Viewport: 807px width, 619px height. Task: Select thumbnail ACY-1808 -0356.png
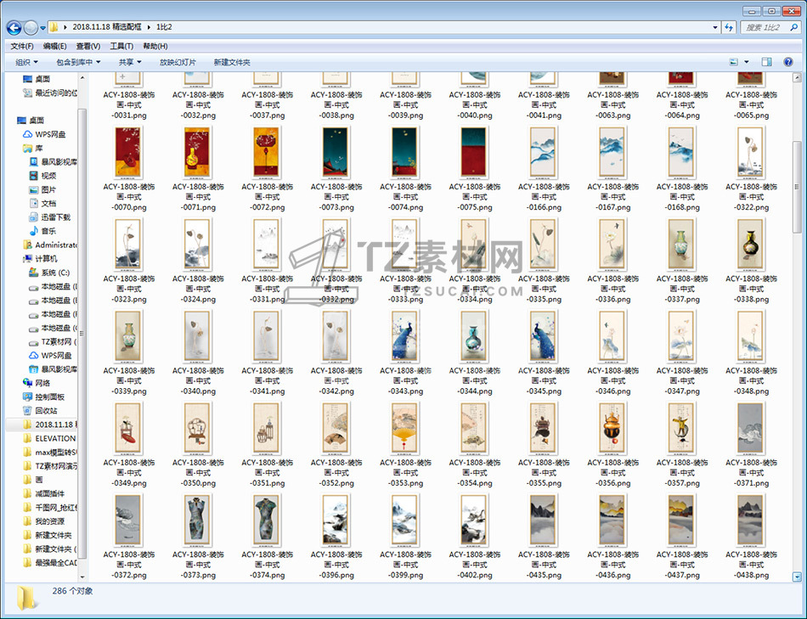pos(612,429)
